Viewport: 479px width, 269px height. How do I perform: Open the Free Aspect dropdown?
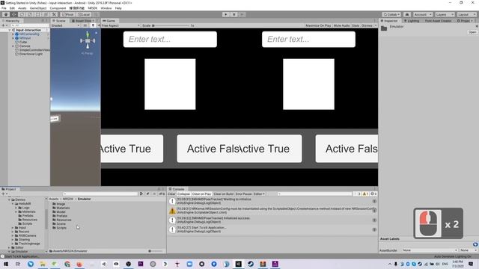point(120,25)
